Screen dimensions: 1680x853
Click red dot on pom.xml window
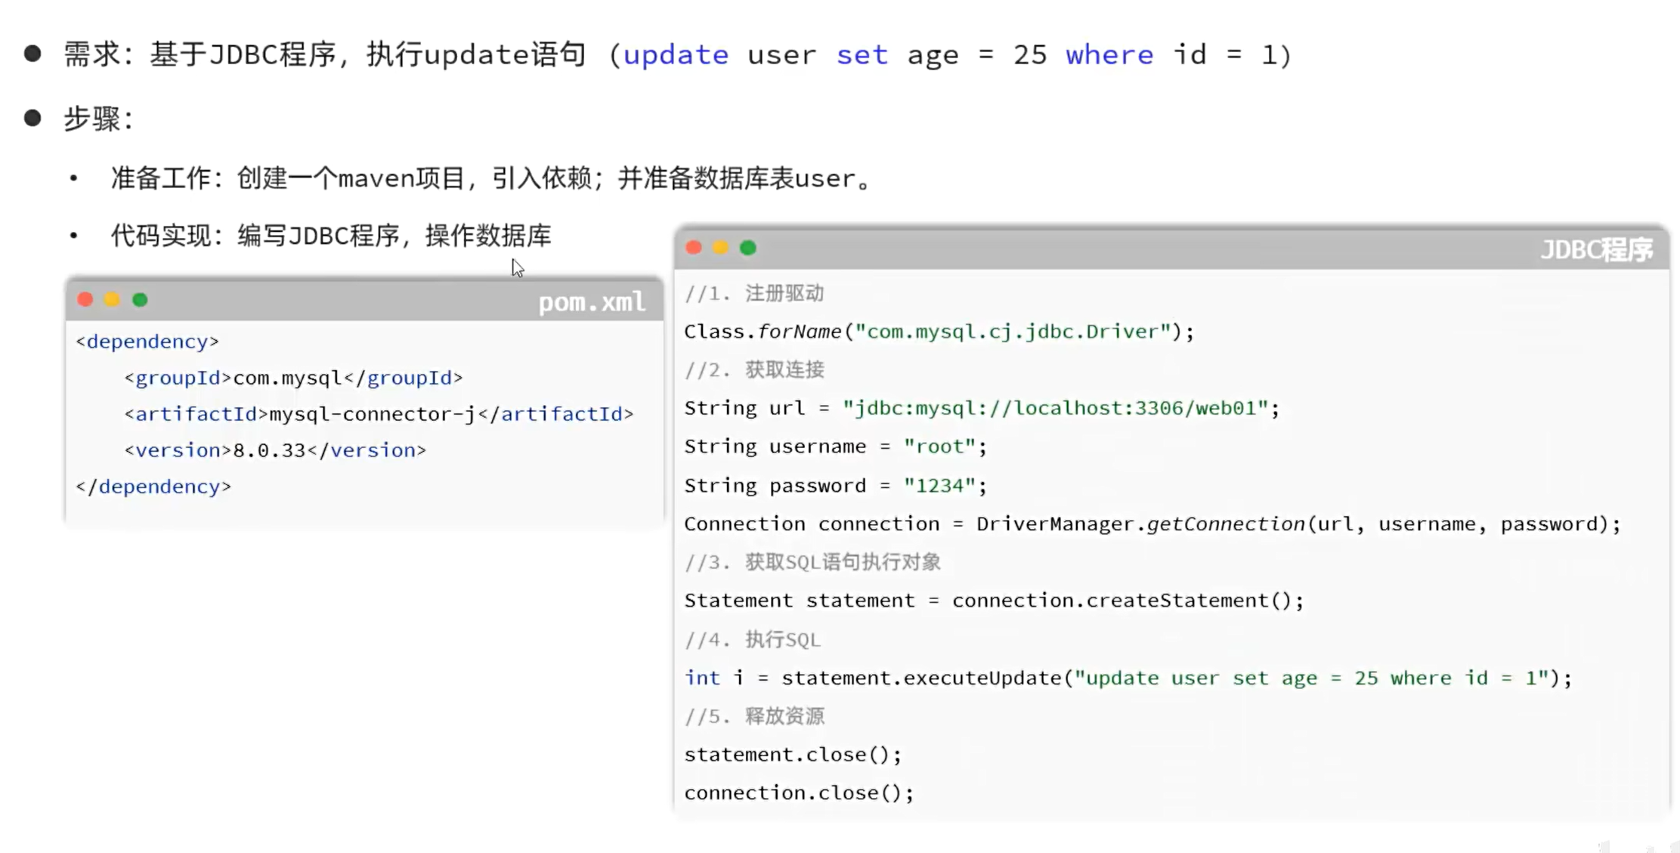coord(85,300)
